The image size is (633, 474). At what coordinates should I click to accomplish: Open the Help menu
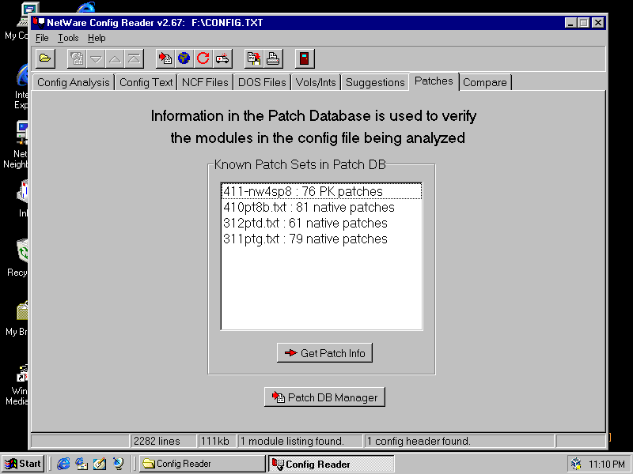97,38
